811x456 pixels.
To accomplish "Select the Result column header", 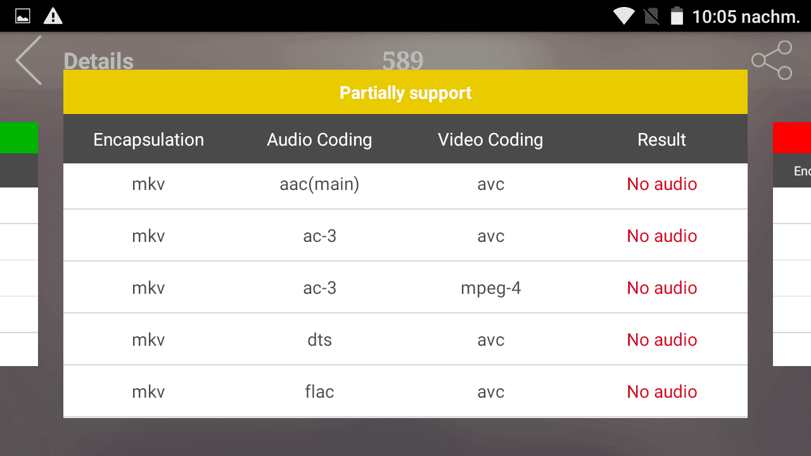I will click(x=661, y=139).
